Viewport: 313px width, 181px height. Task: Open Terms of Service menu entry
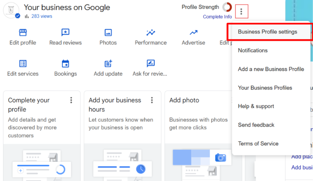coord(258,143)
